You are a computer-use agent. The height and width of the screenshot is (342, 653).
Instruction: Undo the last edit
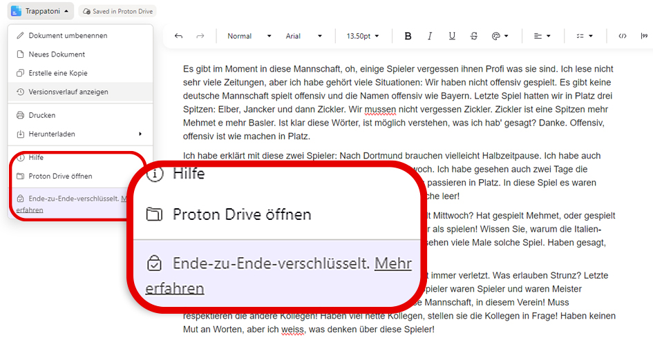coord(179,36)
